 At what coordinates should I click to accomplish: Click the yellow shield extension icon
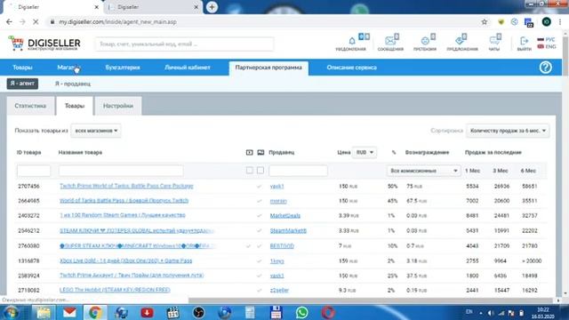click(x=501, y=21)
